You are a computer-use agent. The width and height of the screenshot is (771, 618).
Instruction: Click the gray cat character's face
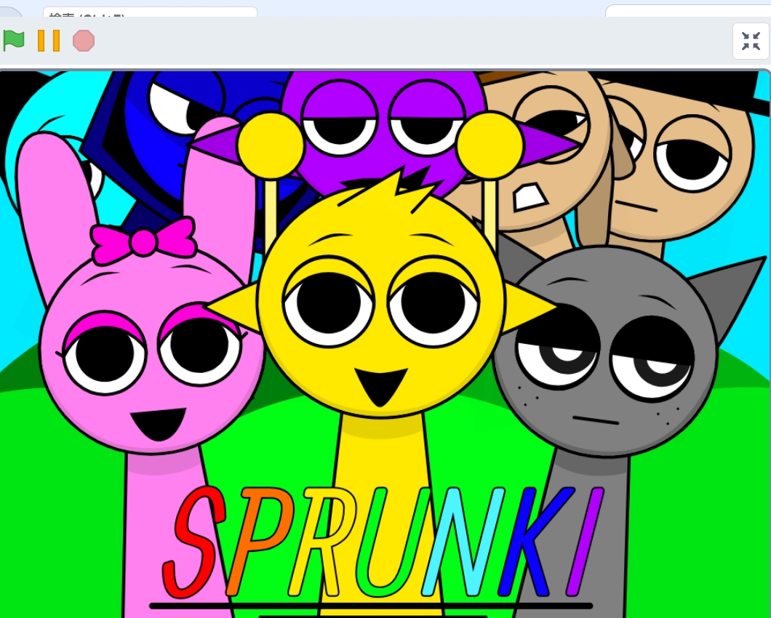click(606, 351)
